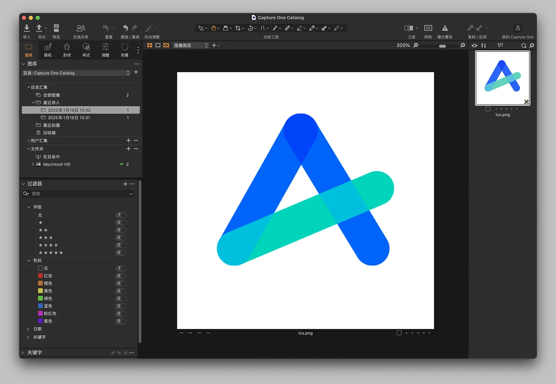Screen dimensions: 556x384
Task: Collapse the Library (图库) panel
Action: click(23, 64)
